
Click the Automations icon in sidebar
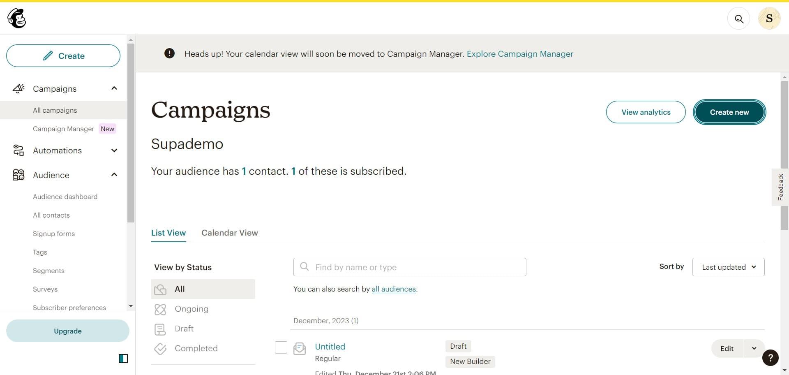pyautogui.click(x=18, y=150)
